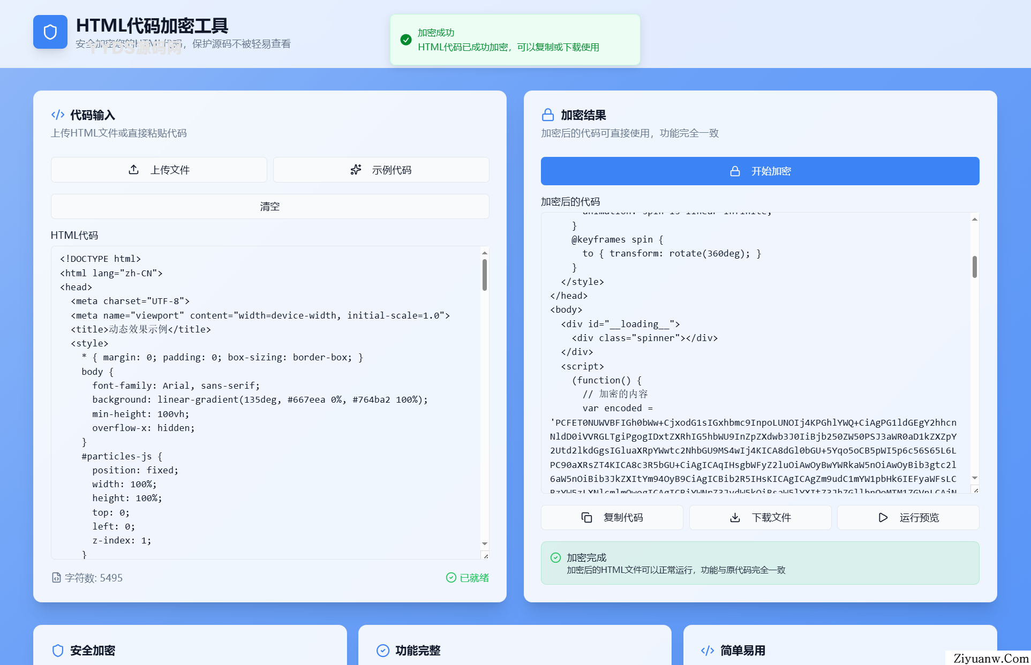Click the play icon in 运行预览
Screen dimensions: 1031x665
point(883,517)
